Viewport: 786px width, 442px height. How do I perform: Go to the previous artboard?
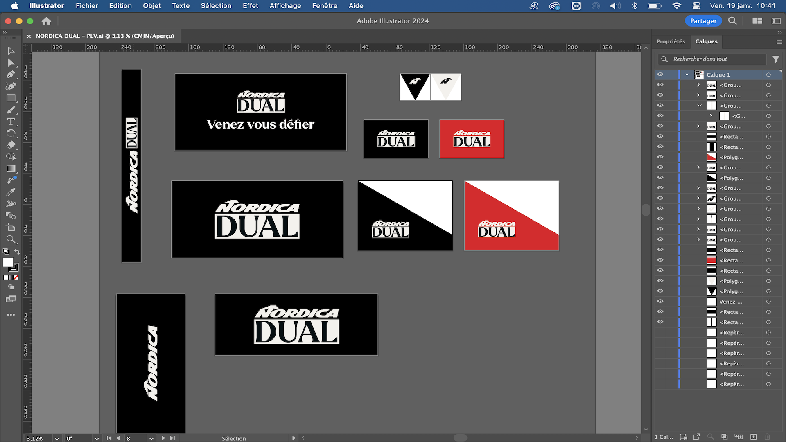(x=118, y=438)
